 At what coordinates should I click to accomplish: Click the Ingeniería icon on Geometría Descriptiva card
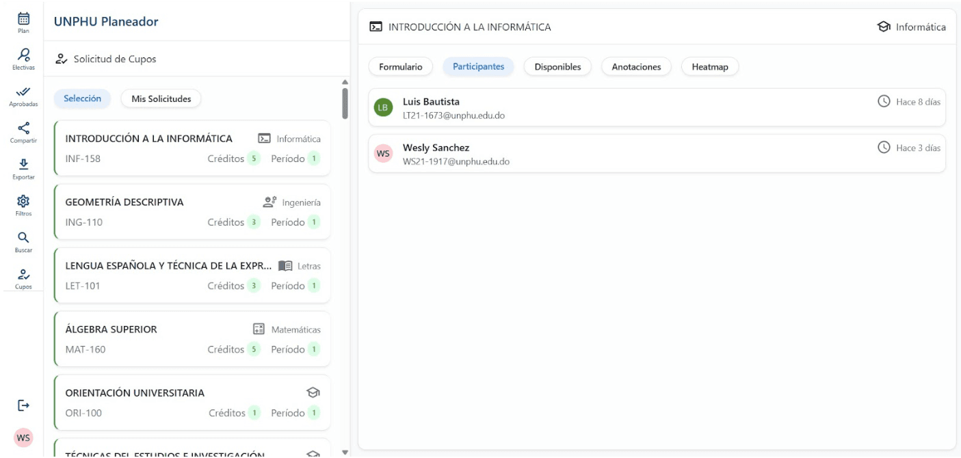coord(269,202)
